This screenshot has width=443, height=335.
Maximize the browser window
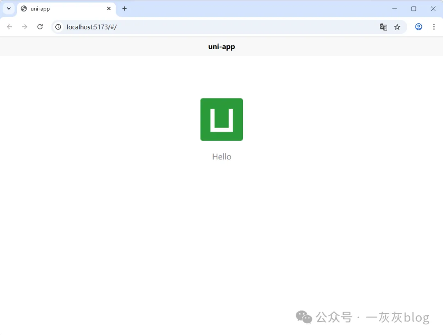click(x=413, y=9)
